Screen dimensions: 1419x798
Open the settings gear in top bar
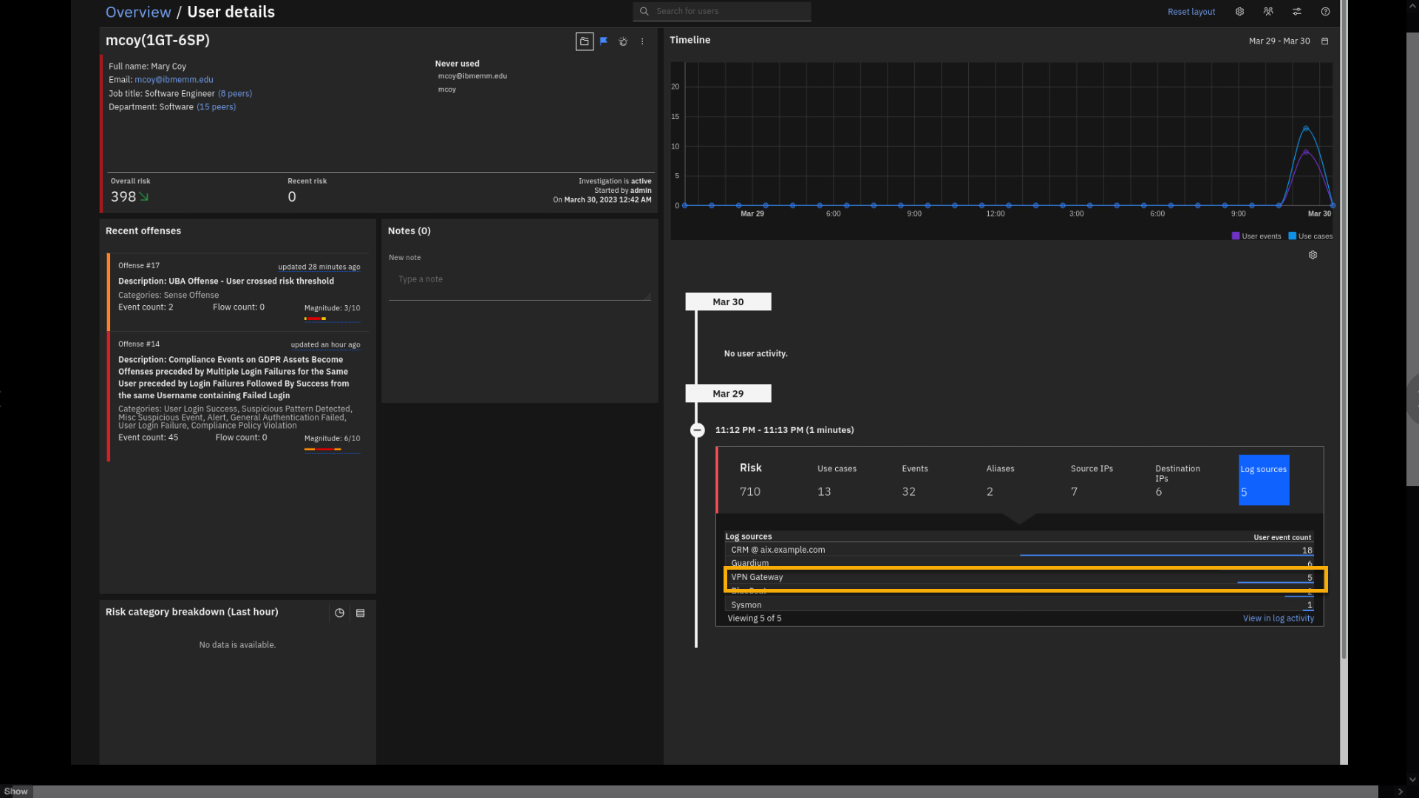point(1239,12)
